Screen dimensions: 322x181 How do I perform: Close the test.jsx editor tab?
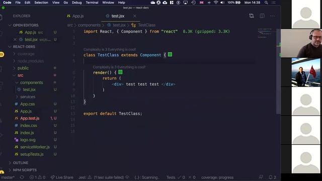[135, 16]
